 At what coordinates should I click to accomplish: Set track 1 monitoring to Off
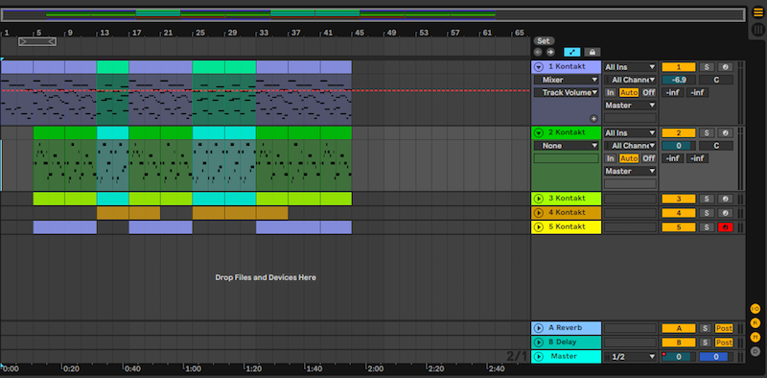pyautogui.click(x=649, y=92)
